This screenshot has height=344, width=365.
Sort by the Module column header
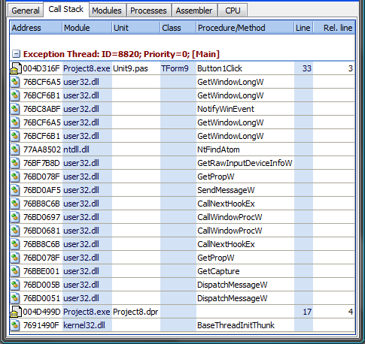pyautogui.click(x=87, y=28)
